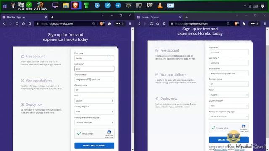Toggle I'm not a robot checkbox, left form
The width and height of the screenshot is (269, 151).
(x=79, y=133)
